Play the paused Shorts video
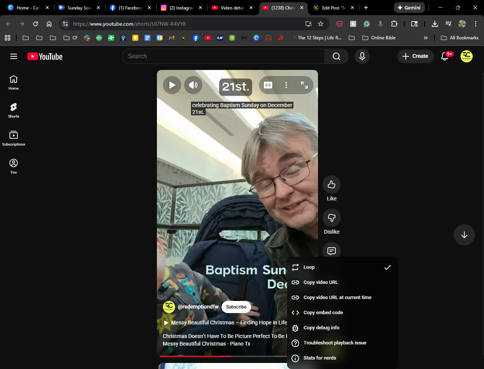Viewport: 484px width, 369px height. point(172,85)
